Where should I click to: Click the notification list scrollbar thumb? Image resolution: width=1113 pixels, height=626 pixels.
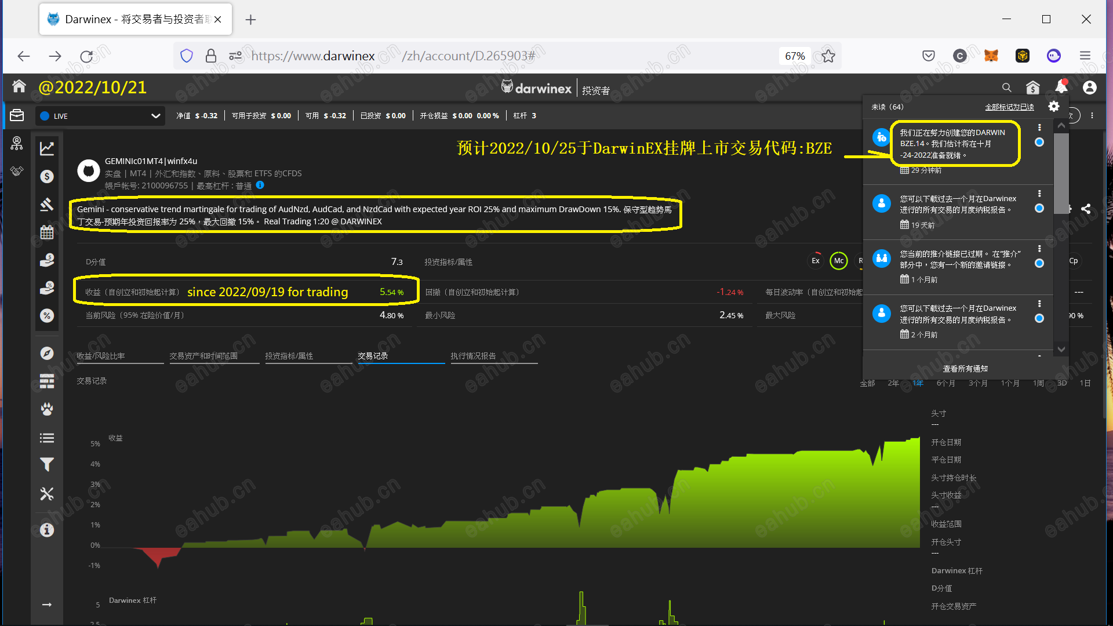1061,173
